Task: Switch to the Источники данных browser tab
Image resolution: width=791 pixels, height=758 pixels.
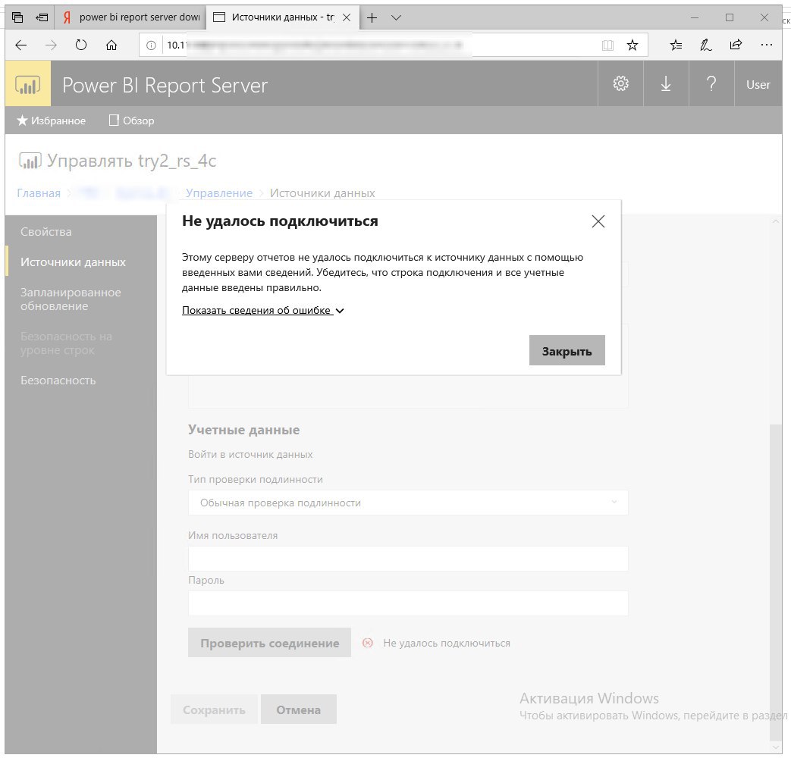Action: coord(283,17)
